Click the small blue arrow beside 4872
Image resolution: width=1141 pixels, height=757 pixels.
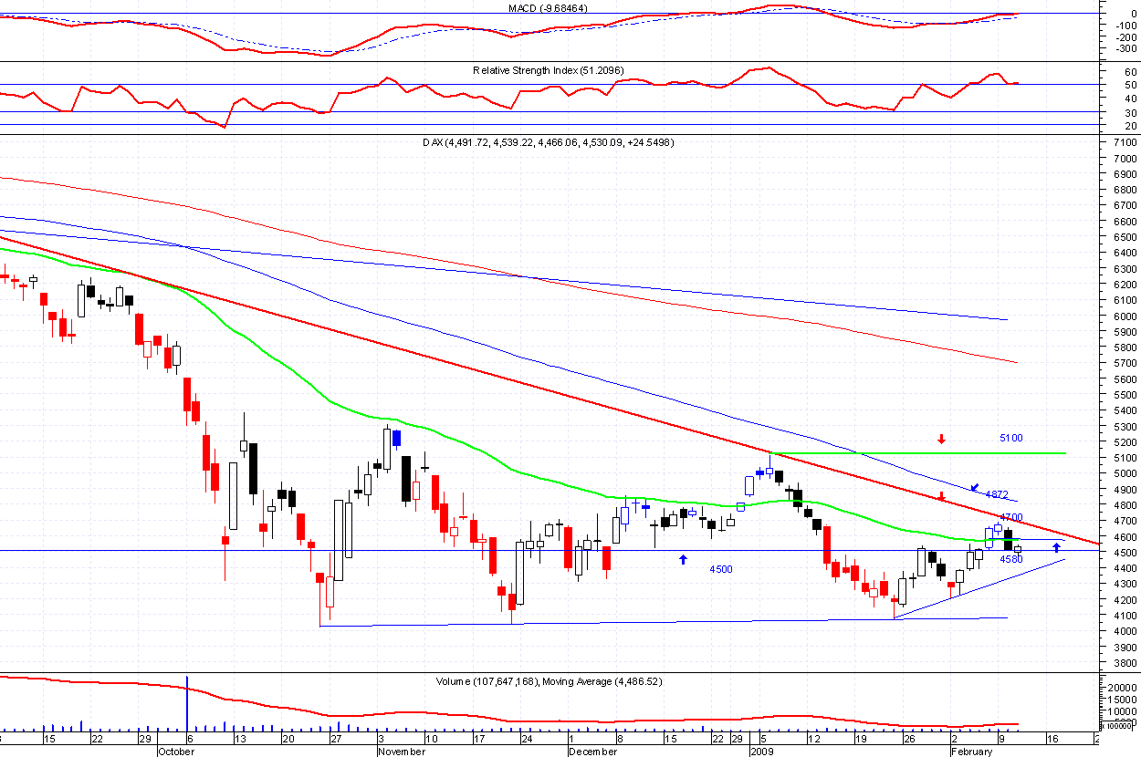975,488
